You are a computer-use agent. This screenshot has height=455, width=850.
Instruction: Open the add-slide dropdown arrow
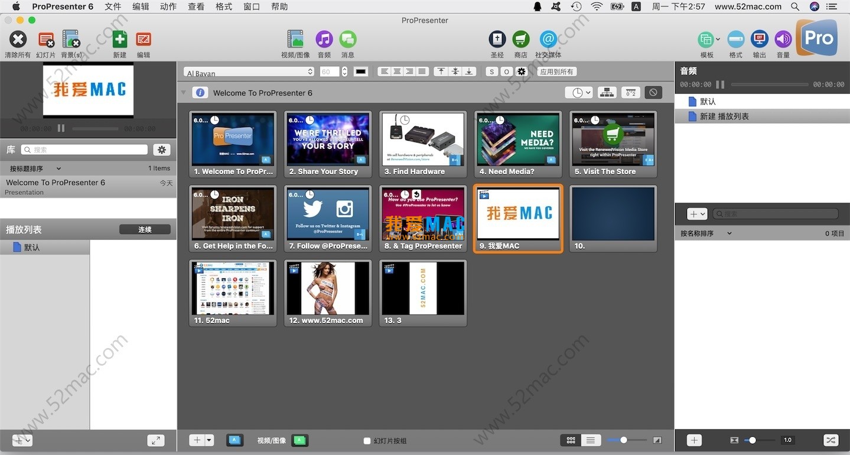click(209, 440)
